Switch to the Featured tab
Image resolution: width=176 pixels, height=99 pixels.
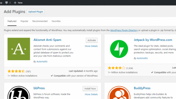point(12,21)
